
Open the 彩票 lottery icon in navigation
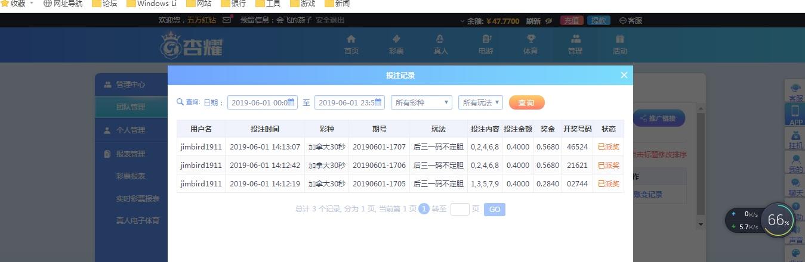[396, 39]
